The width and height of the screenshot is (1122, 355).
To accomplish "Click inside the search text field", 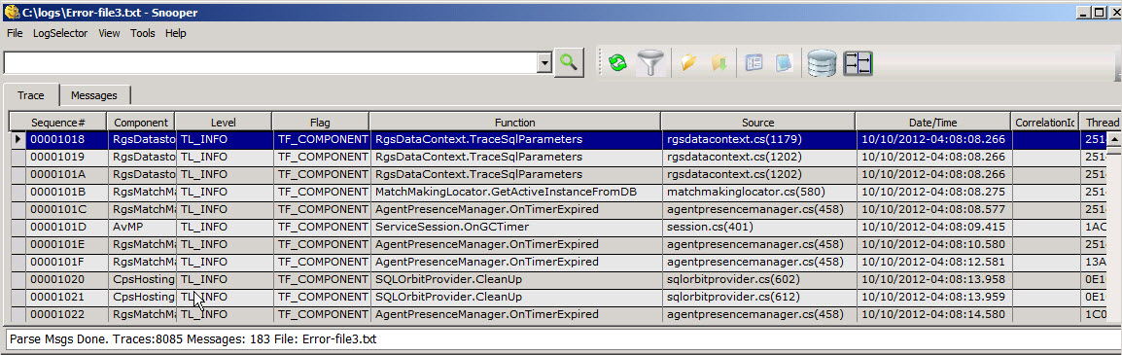I will [271, 63].
